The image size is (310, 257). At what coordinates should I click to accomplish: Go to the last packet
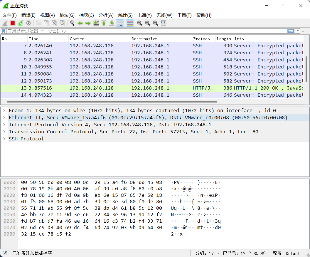point(112,23)
